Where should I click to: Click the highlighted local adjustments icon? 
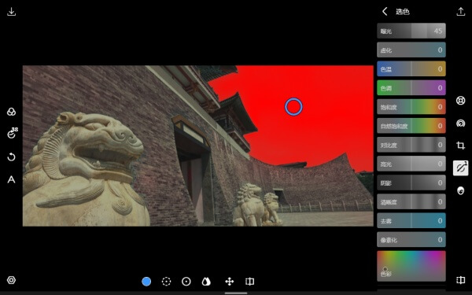click(460, 168)
